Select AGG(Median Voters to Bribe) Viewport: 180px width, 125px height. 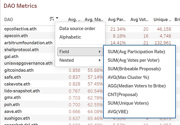coord(136,86)
